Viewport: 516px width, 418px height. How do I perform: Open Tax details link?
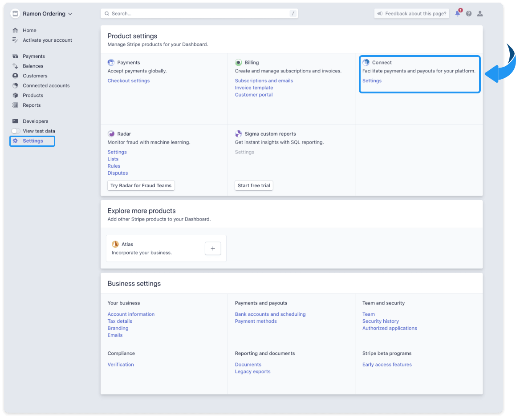[x=120, y=321]
